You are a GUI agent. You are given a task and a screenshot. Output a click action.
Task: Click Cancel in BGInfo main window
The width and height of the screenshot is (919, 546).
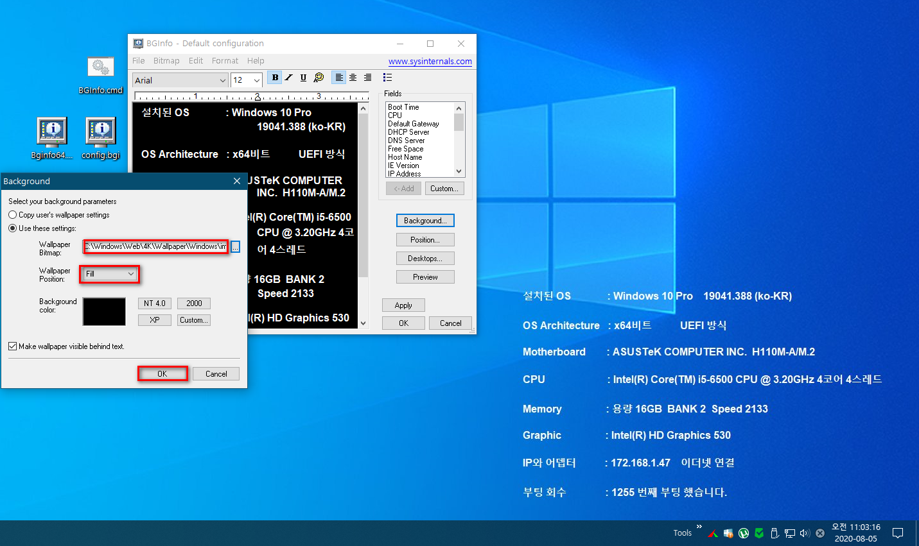point(450,323)
